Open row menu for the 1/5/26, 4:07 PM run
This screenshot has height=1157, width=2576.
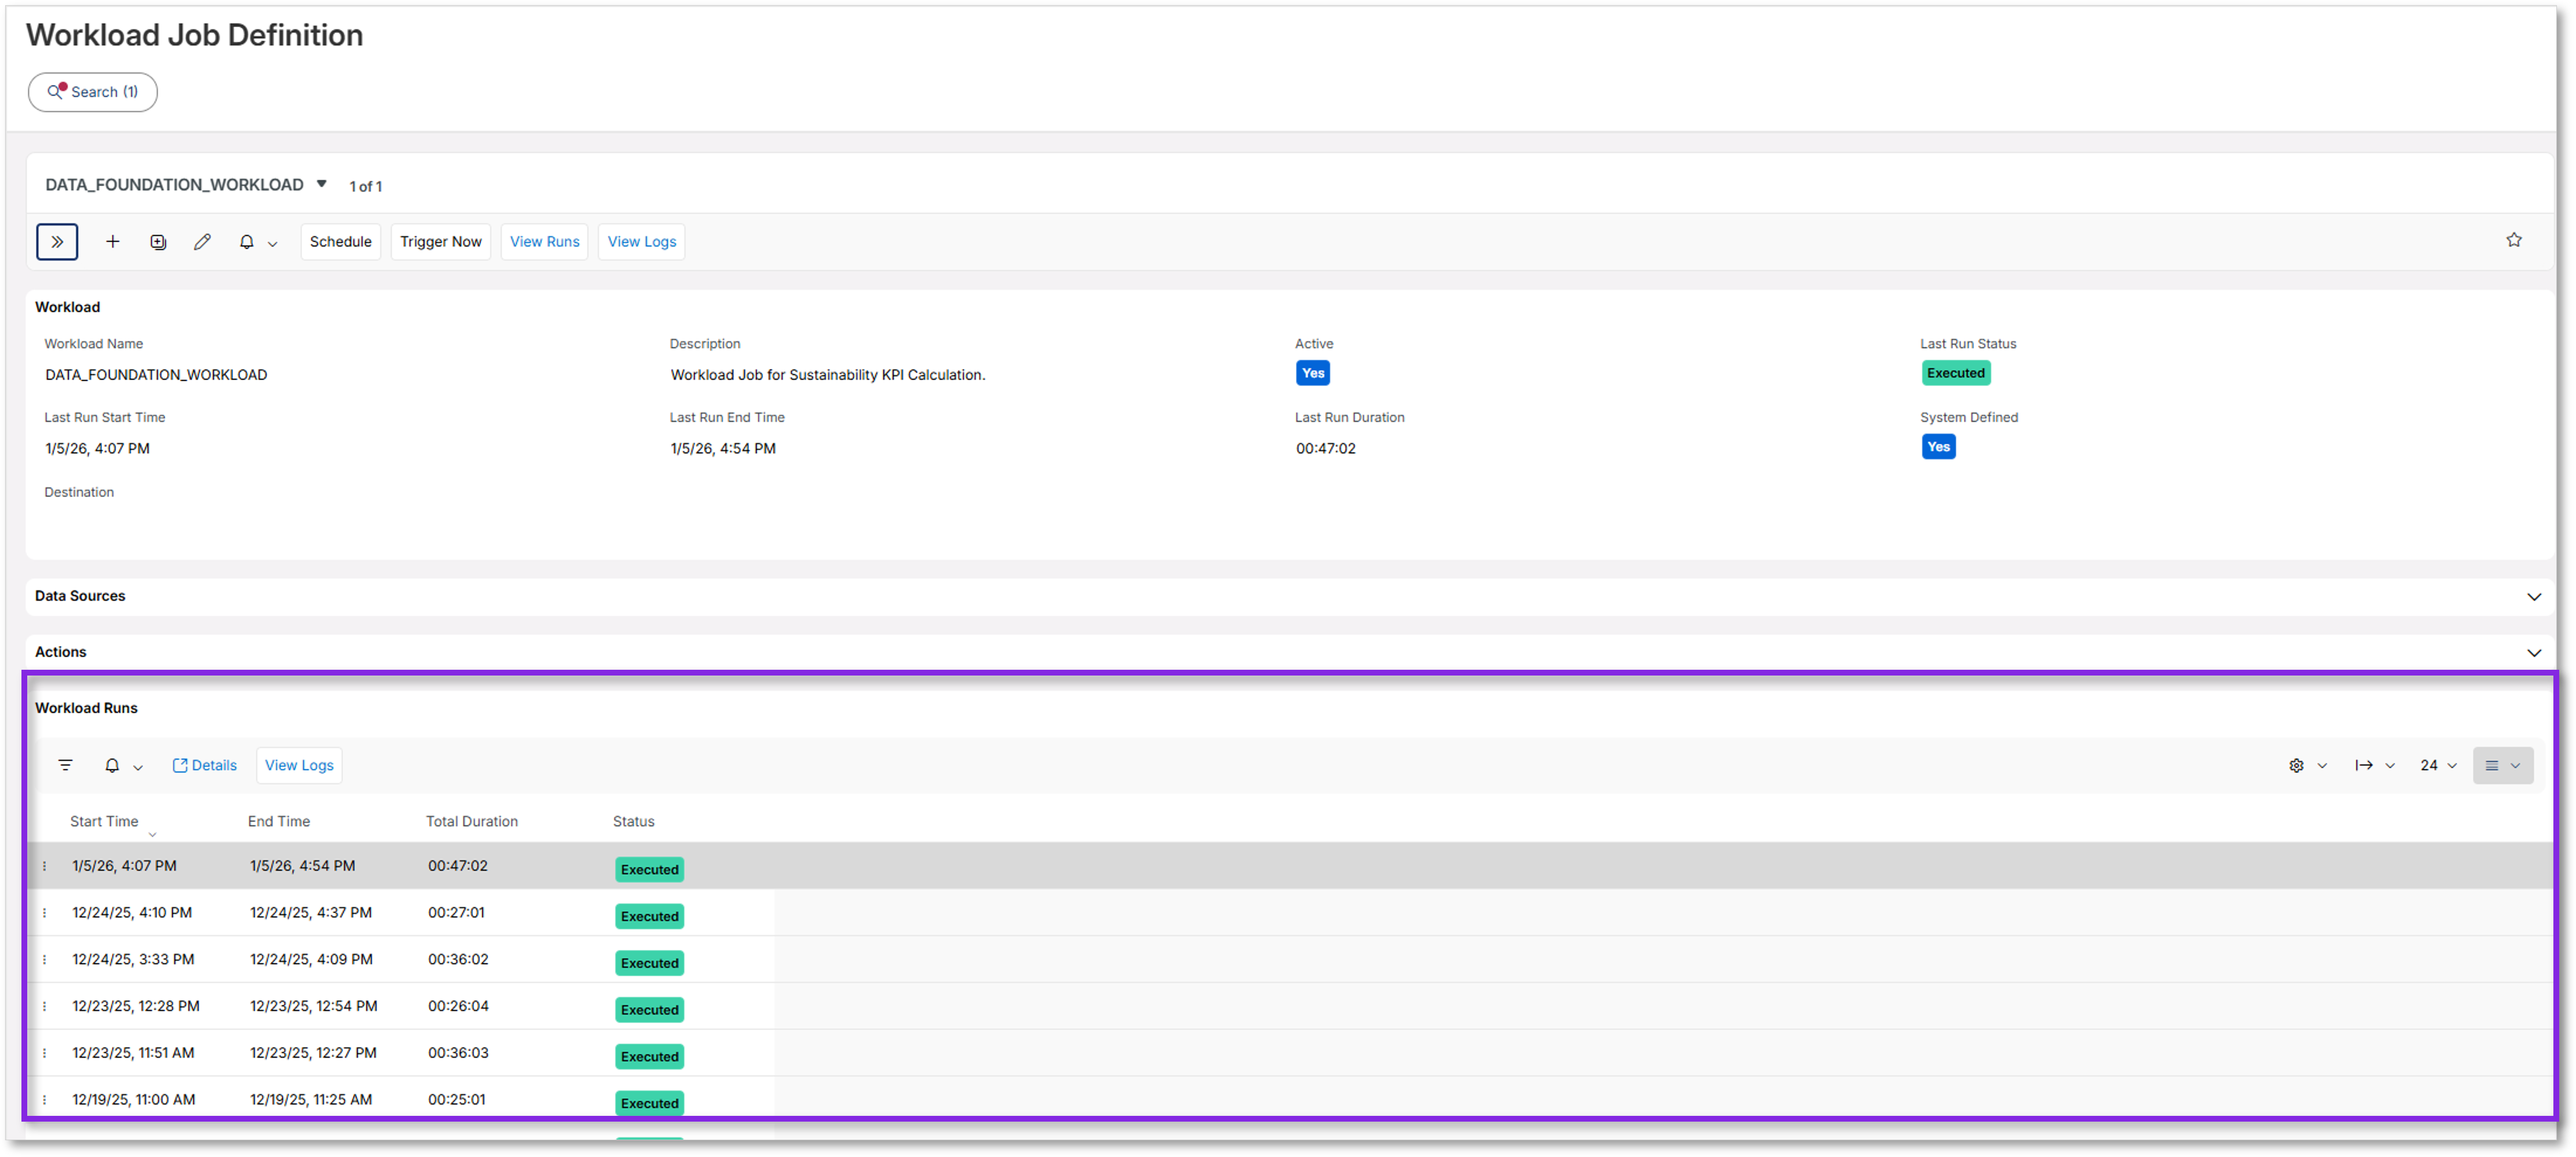tap(44, 866)
